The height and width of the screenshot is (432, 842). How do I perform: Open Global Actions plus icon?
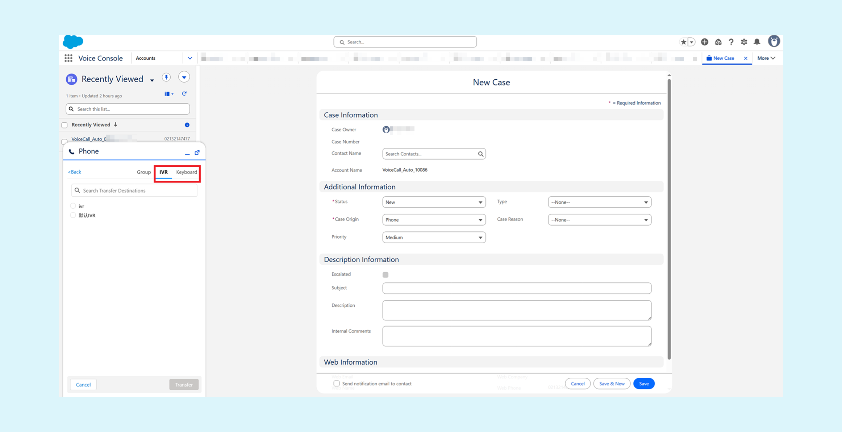704,42
